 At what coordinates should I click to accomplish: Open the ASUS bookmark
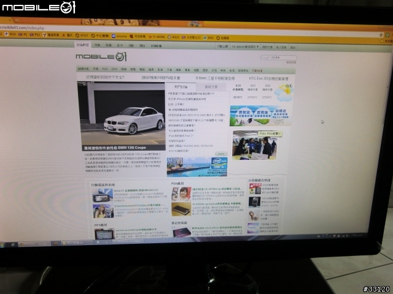coord(173,37)
